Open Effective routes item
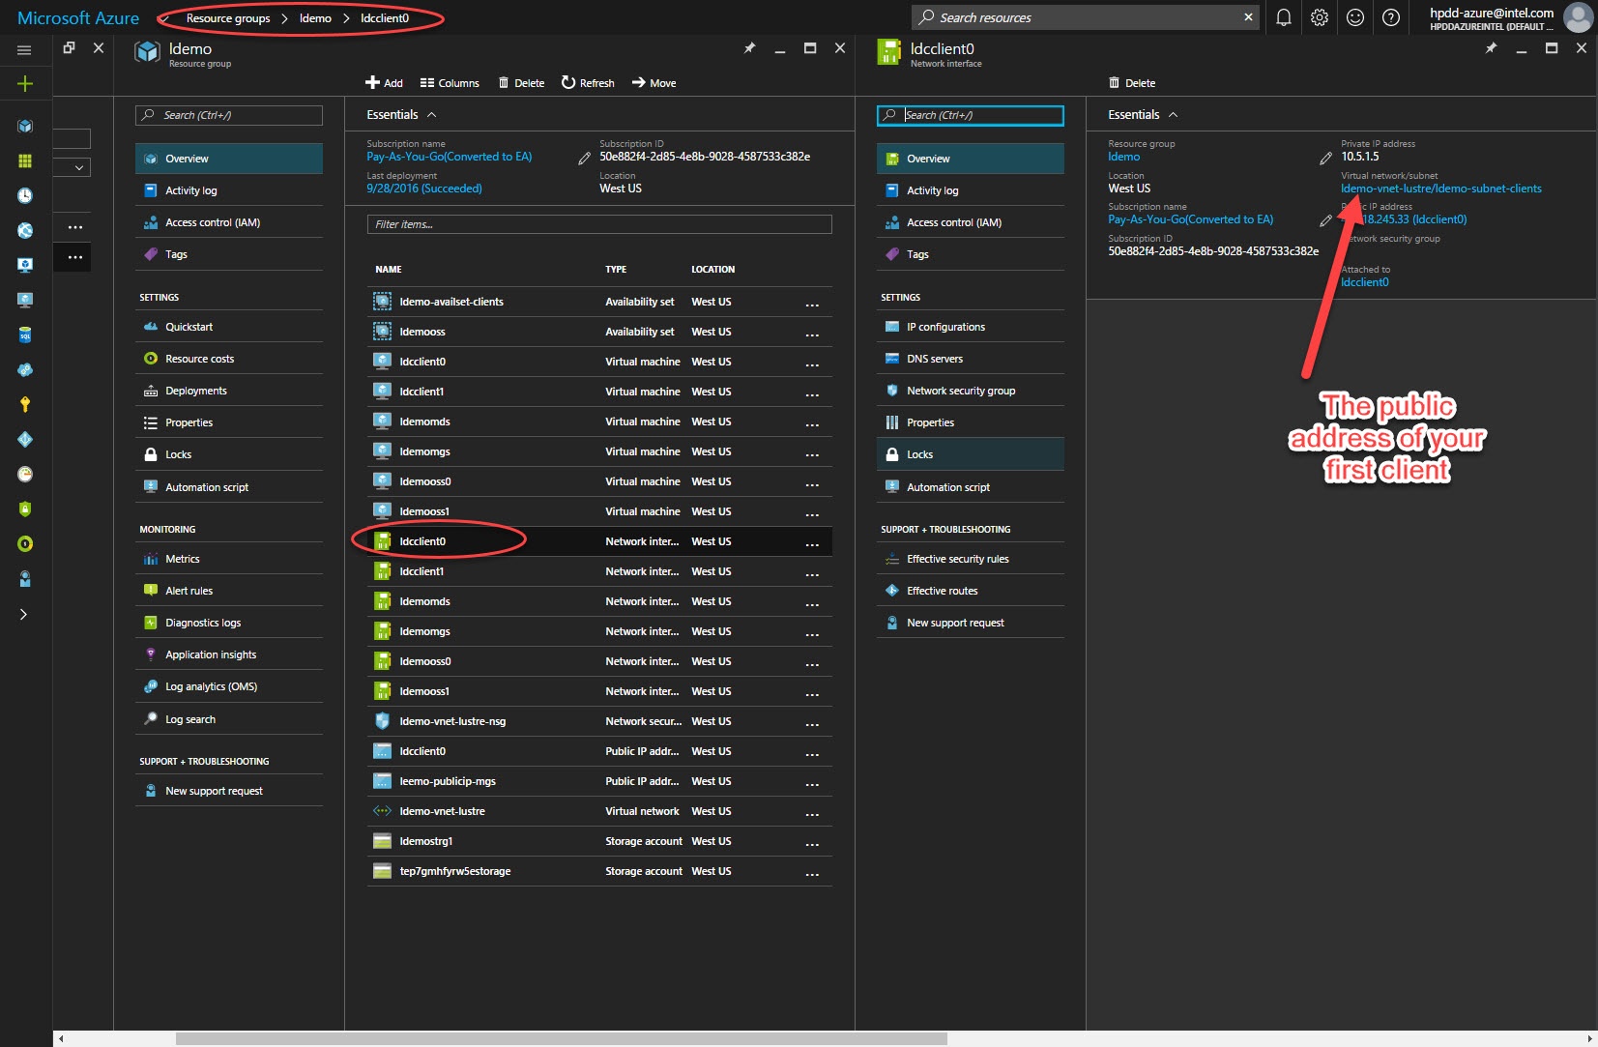This screenshot has height=1047, width=1598. tap(971, 591)
